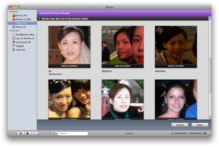Select the DSCF0431 photo thumbnail

123,45
